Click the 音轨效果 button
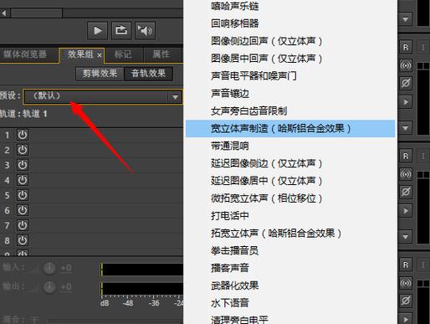Image resolution: width=430 pixels, height=324 pixels. click(148, 74)
